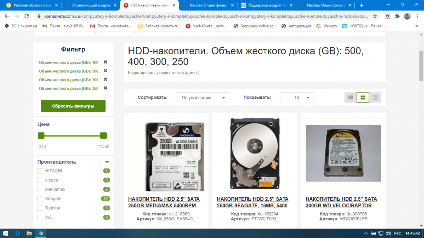Click the browser forward arrow
Viewport: 424px width, 238px height.
pyautogui.click(x=17, y=16)
